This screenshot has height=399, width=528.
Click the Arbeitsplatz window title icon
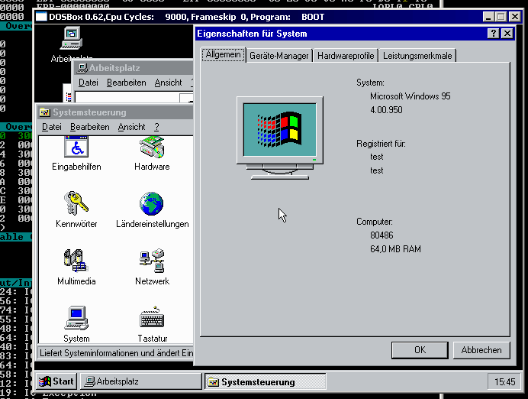click(81, 68)
